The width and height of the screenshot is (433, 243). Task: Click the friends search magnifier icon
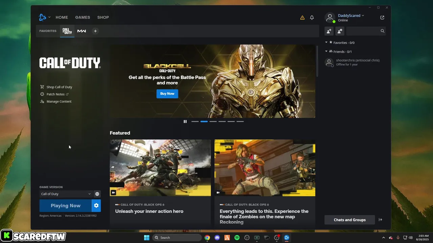point(383,31)
